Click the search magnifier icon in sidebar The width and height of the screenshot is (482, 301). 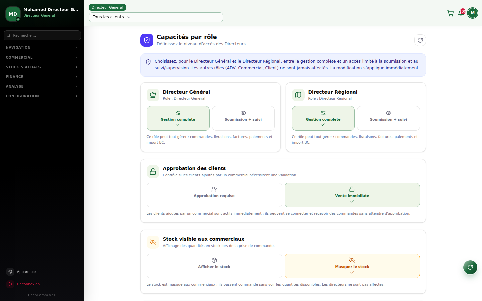coord(9,35)
